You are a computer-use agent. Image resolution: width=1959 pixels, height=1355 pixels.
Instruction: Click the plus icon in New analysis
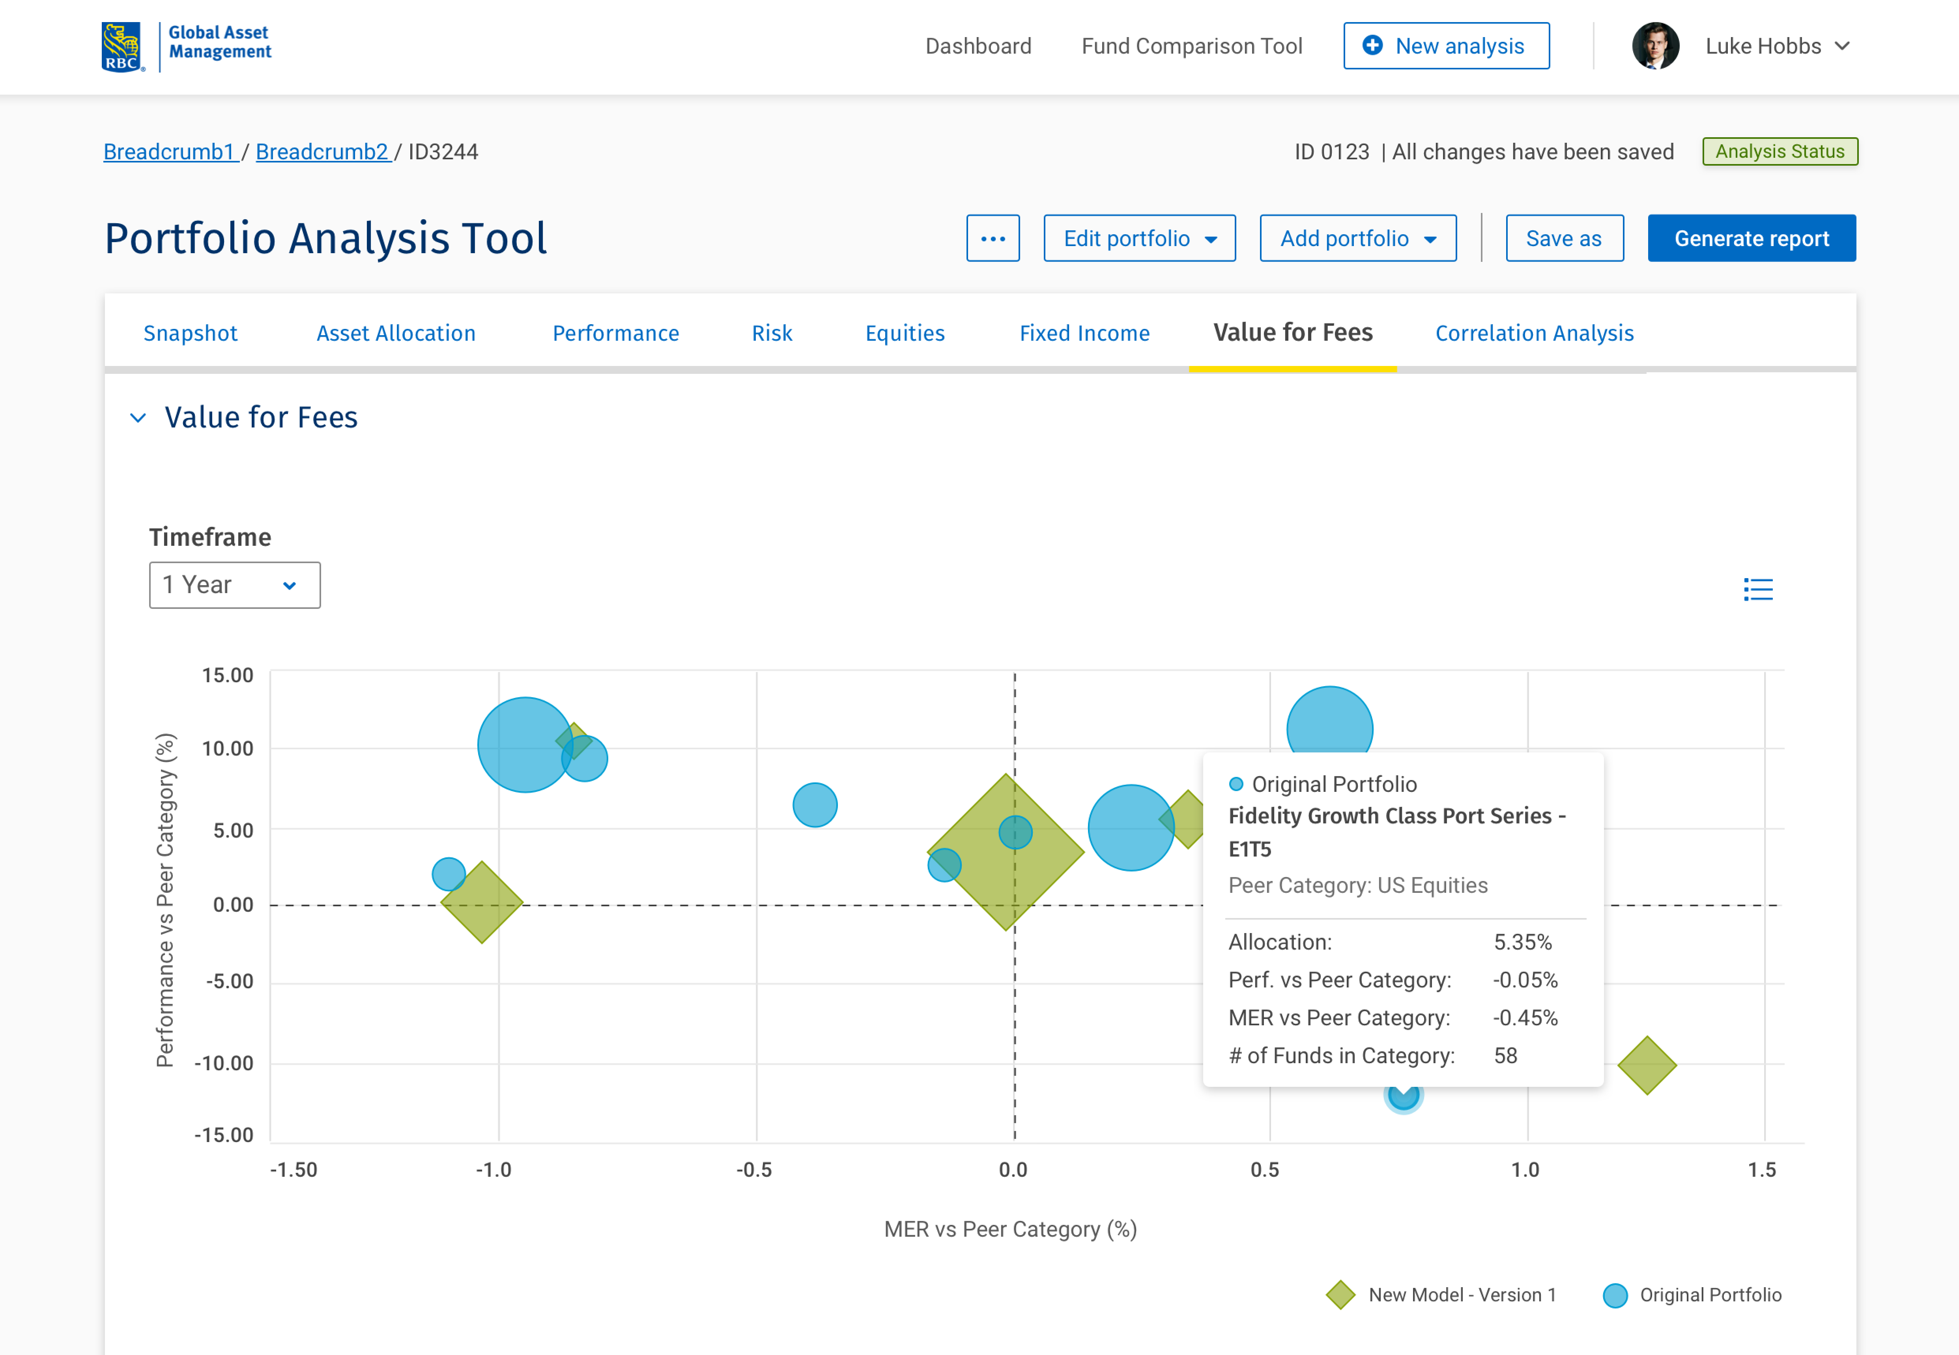coord(1373,46)
